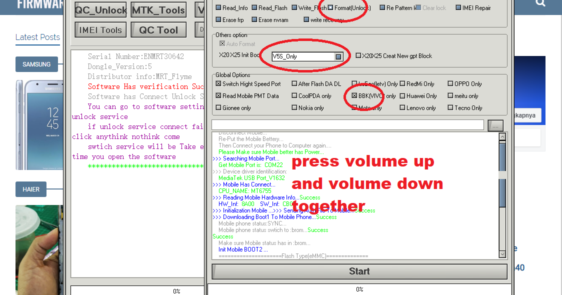This screenshot has height=295, width=562.
Task: Click the 'CPU_NAME: MT6755' log line
Action: pyautogui.click(x=245, y=191)
